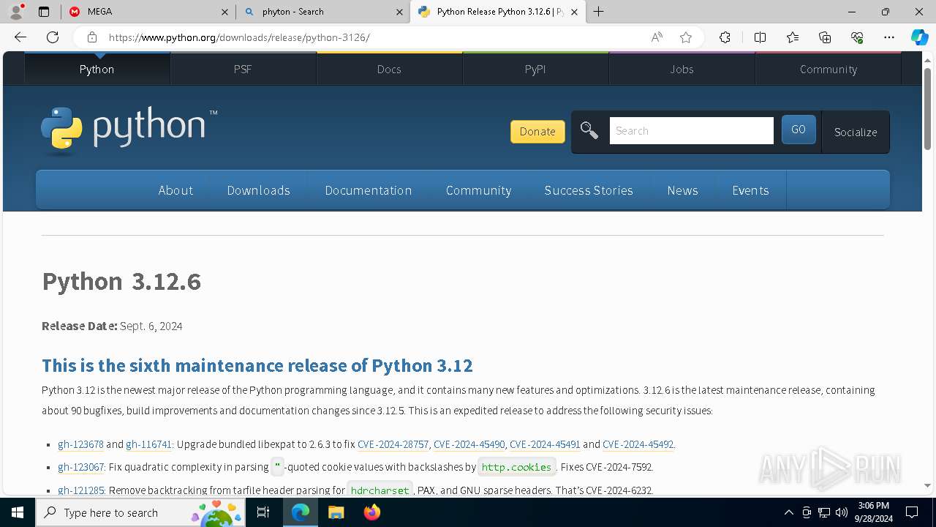Open the gh-121285 issue link

pos(80,490)
